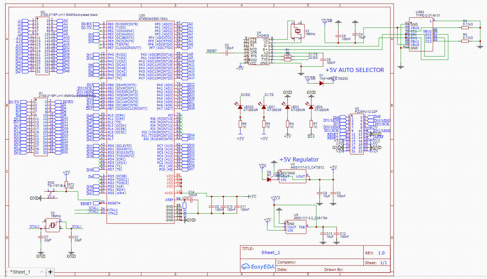Switch to the Sheet_1 tab
487x279 pixels.
[21, 272]
